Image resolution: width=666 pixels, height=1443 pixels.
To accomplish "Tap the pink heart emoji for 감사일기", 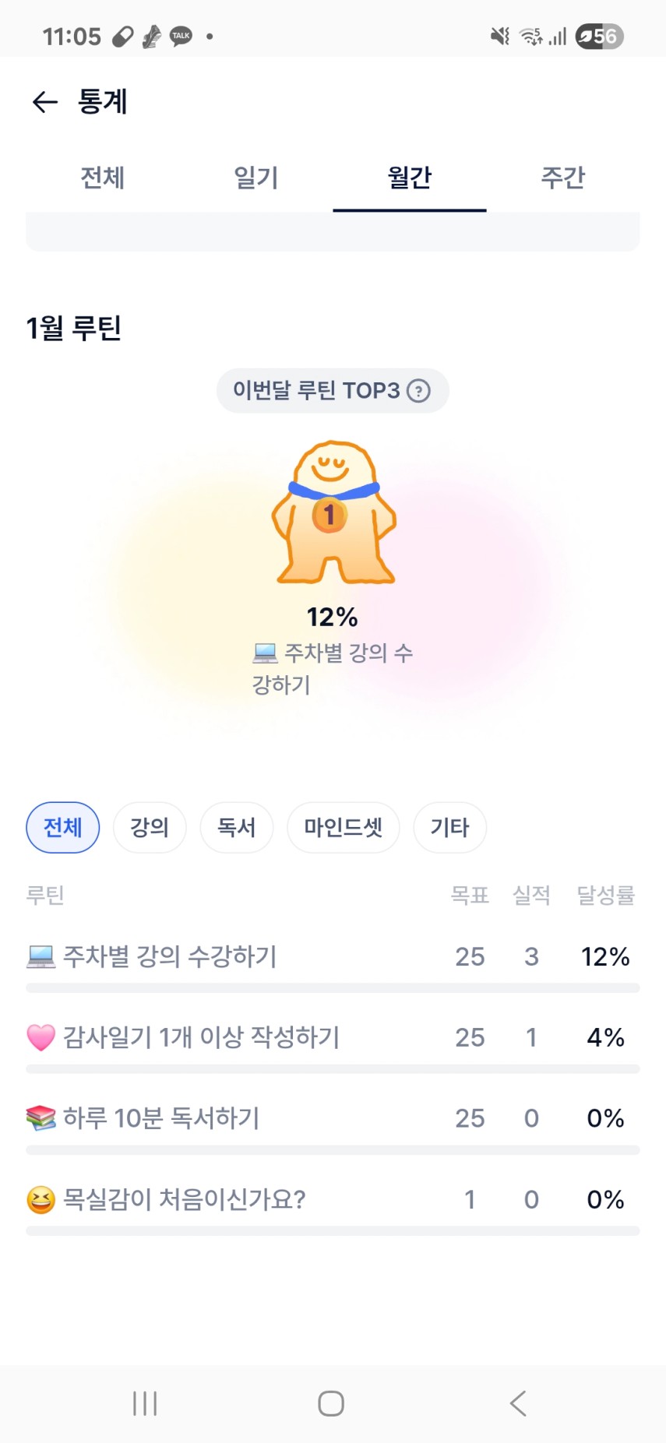I will coord(41,1037).
